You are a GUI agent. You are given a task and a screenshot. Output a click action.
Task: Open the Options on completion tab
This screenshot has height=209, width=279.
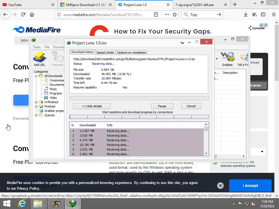click(x=132, y=53)
